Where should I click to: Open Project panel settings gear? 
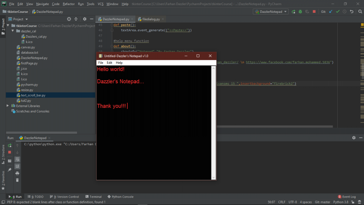click(85, 19)
